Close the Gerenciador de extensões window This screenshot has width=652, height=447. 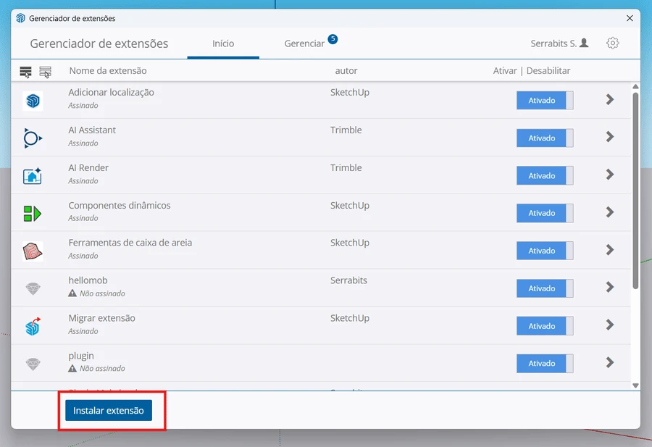pos(630,18)
